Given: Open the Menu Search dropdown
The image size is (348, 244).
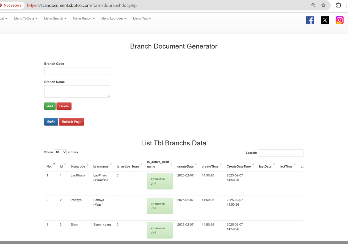Looking at the screenshot, I should (x=55, y=18).
